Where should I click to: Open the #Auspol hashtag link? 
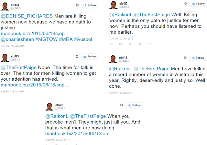pyautogui.click(x=83, y=39)
